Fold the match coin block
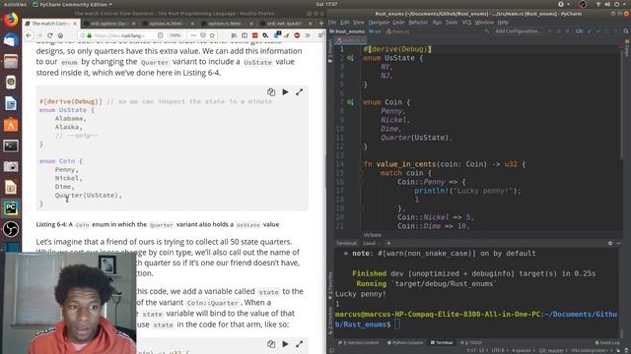This screenshot has height=354, width=631. point(361,173)
